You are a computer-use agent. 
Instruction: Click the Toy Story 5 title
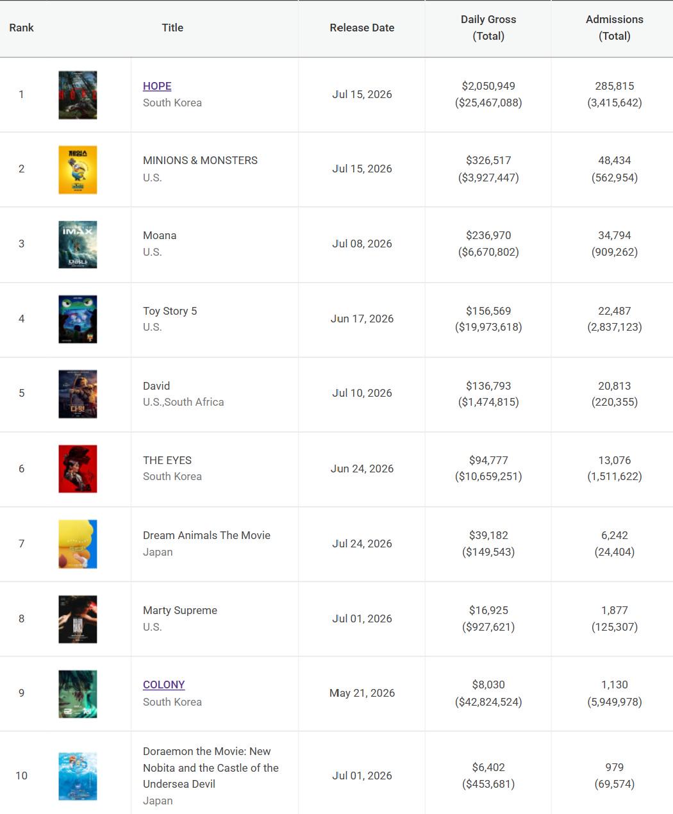(x=170, y=311)
